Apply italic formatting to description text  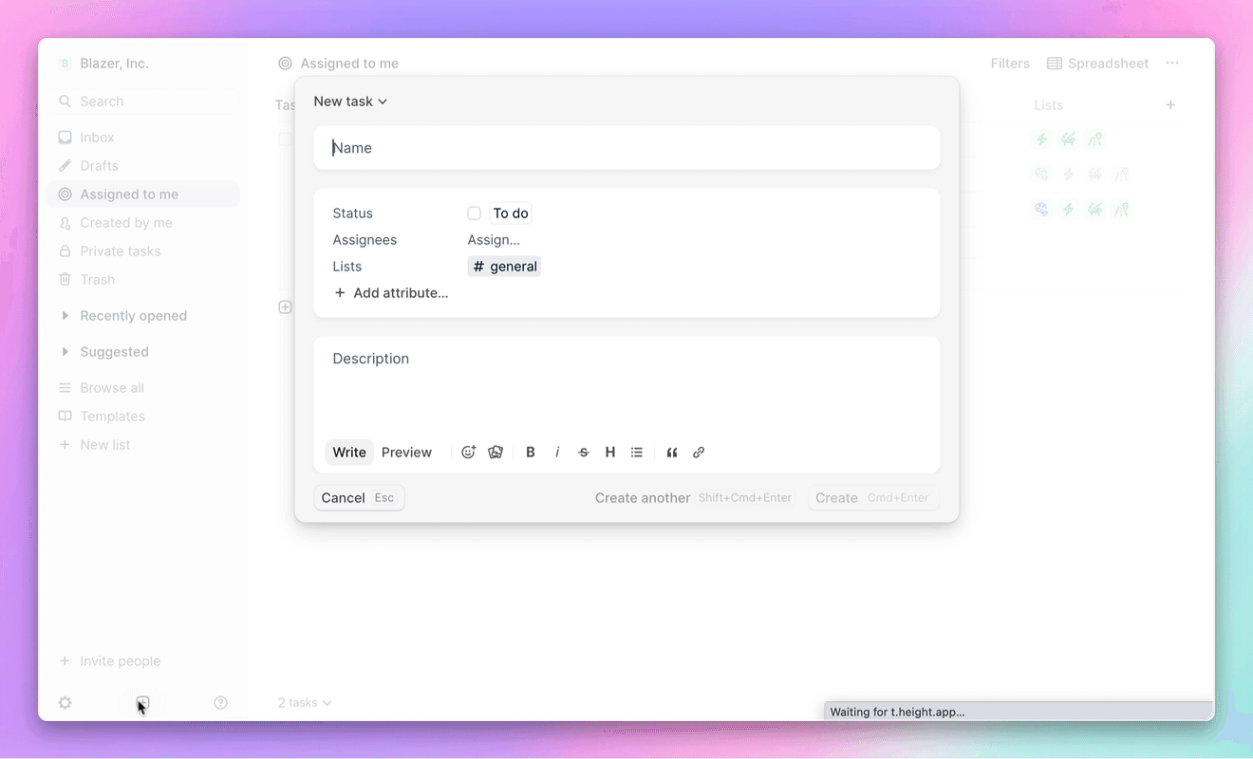tap(557, 452)
